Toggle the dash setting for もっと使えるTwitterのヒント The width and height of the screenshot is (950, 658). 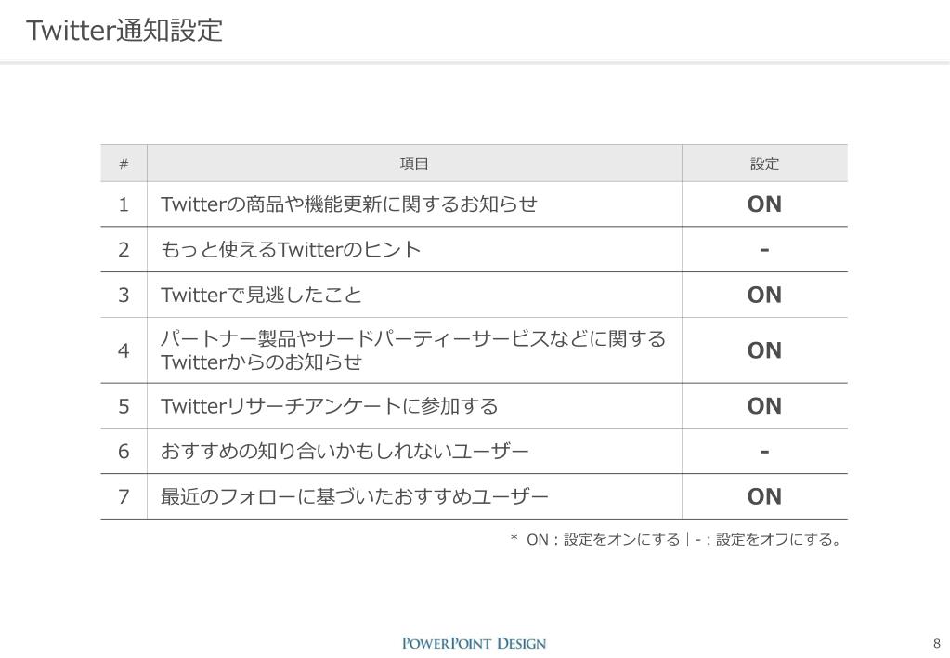pyautogui.click(x=764, y=249)
